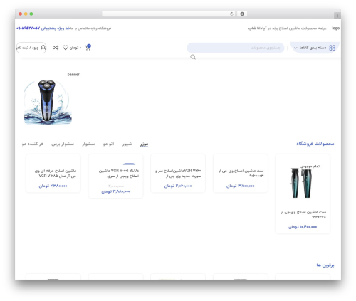
Task: Click the محصولات فروشگاه heading
Action: click(x=315, y=144)
